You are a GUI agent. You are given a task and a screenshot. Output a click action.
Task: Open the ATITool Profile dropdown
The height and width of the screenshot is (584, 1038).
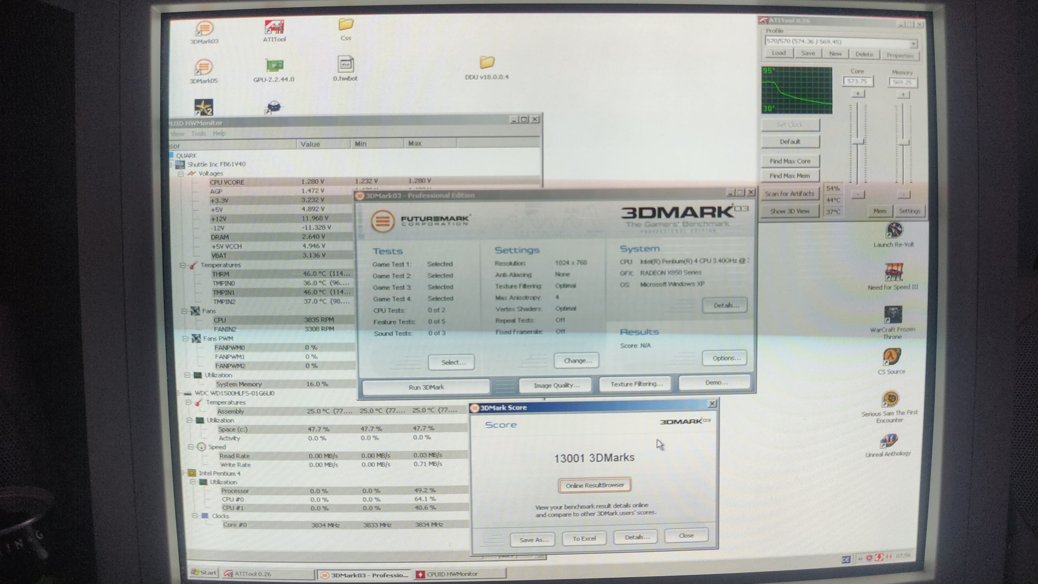(913, 44)
